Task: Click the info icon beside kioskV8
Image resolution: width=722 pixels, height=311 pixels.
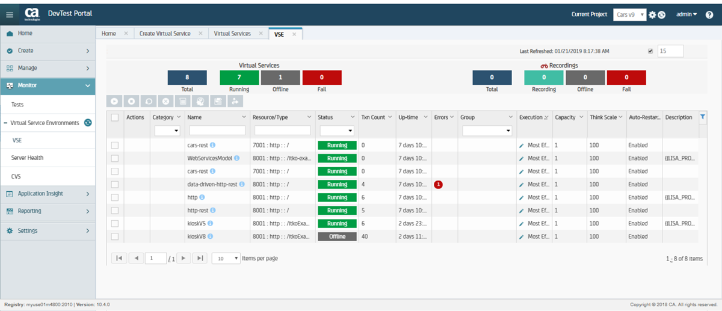Action: 211,236
